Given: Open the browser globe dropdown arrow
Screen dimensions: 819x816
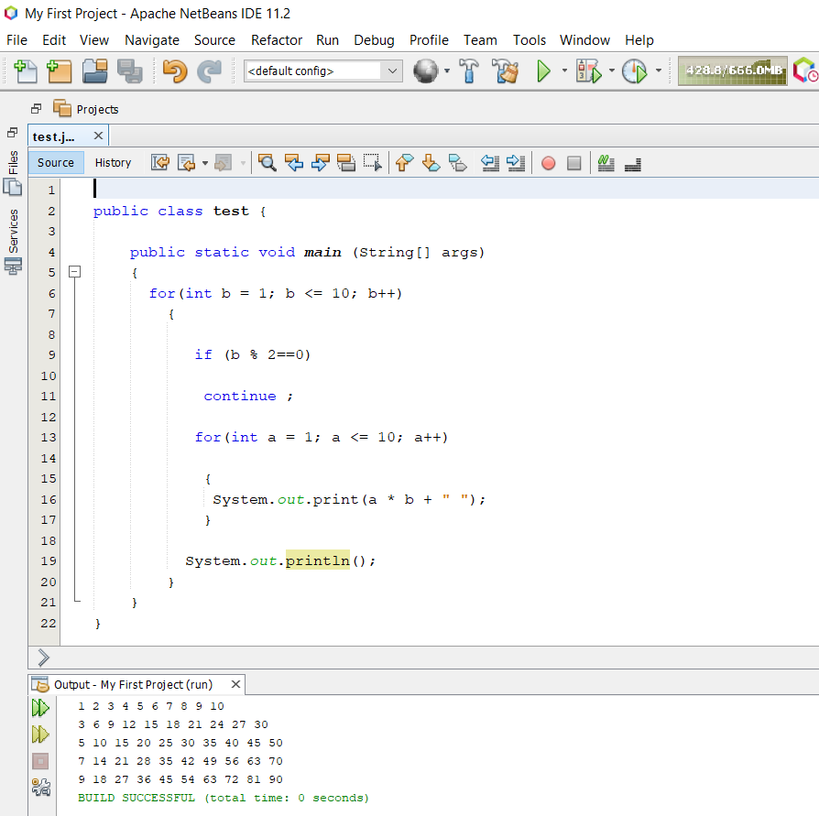Looking at the screenshot, I should click(x=447, y=71).
